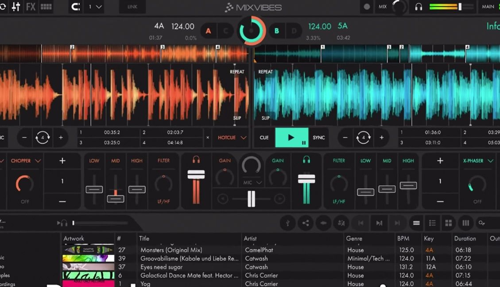The height and width of the screenshot is (287, 500).
Task: Toggle the quantize snap magnet
Action: click(76, 7)
